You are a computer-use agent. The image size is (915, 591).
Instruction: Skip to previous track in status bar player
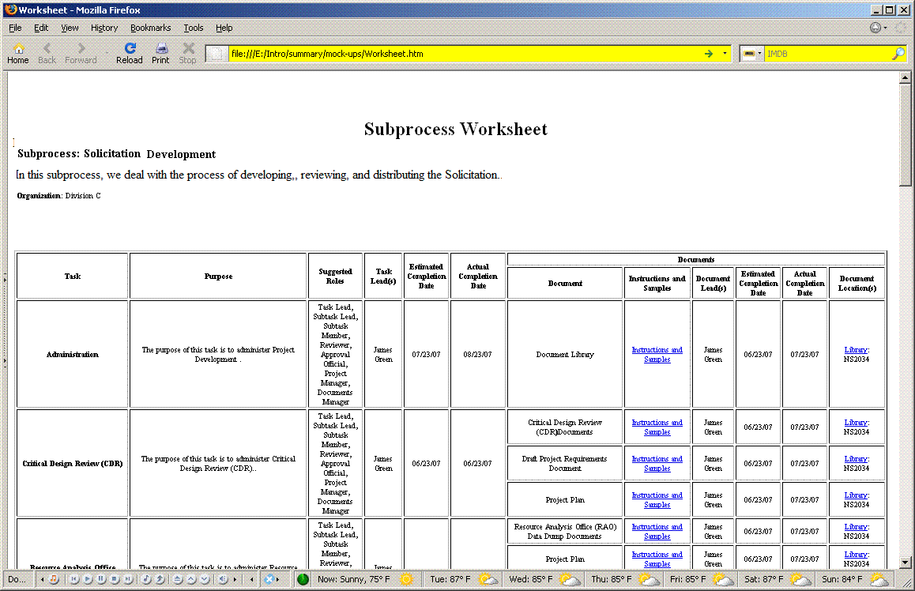click(x=74, y=579)
